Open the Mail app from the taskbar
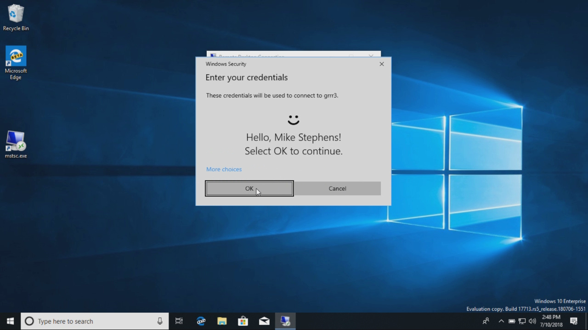This screenshot has width=588, height=330. [264, 321]
